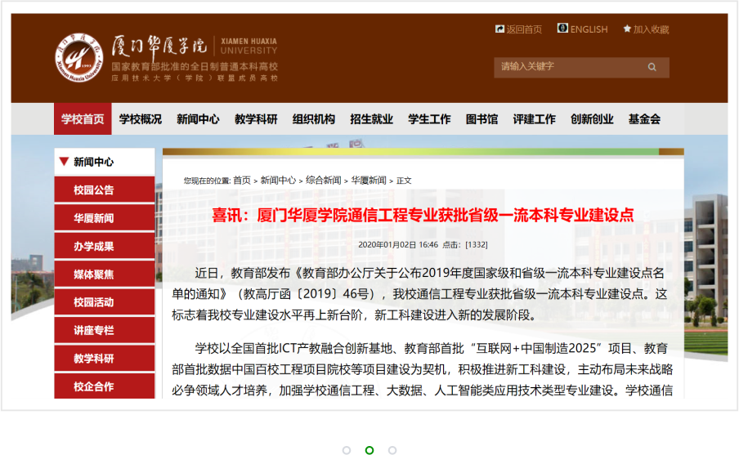Click the Xiamen Huaxia University round logo
Screen dimensions: 739x455
point(78,57)
